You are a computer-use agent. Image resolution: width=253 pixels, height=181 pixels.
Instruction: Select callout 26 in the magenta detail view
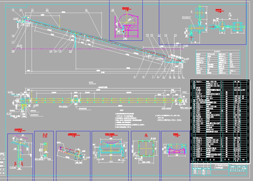113,10
